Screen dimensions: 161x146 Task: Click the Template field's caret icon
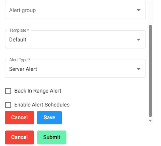click(x=138, y=40)
